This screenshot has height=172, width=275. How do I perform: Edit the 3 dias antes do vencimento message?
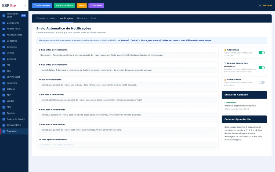[x=127, y=70]
